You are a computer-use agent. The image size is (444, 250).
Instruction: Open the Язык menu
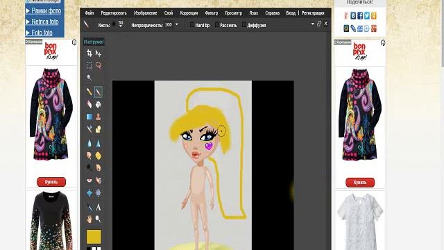tap(253, 13)
